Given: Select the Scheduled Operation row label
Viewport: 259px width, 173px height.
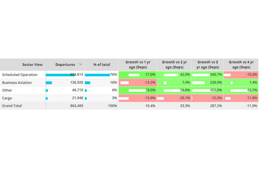Looking at the screenshot, I should pyautogui.click(x=20, y=75).
